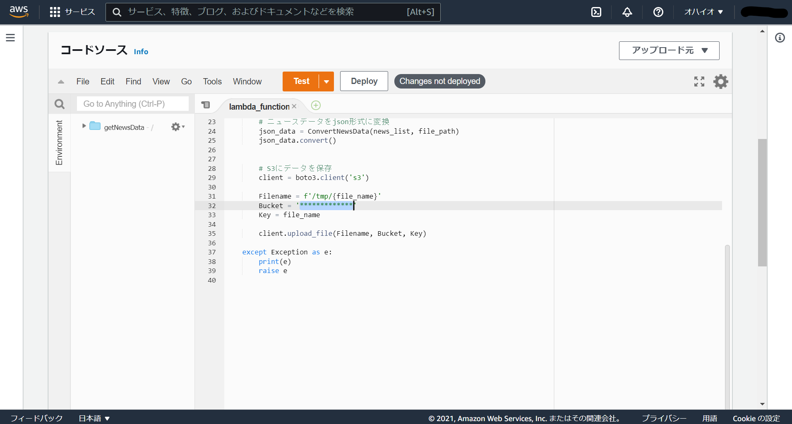Select the lambda_function tab
Image resolution: width=792 pixels, height=424 pixels.
point(259,106)
